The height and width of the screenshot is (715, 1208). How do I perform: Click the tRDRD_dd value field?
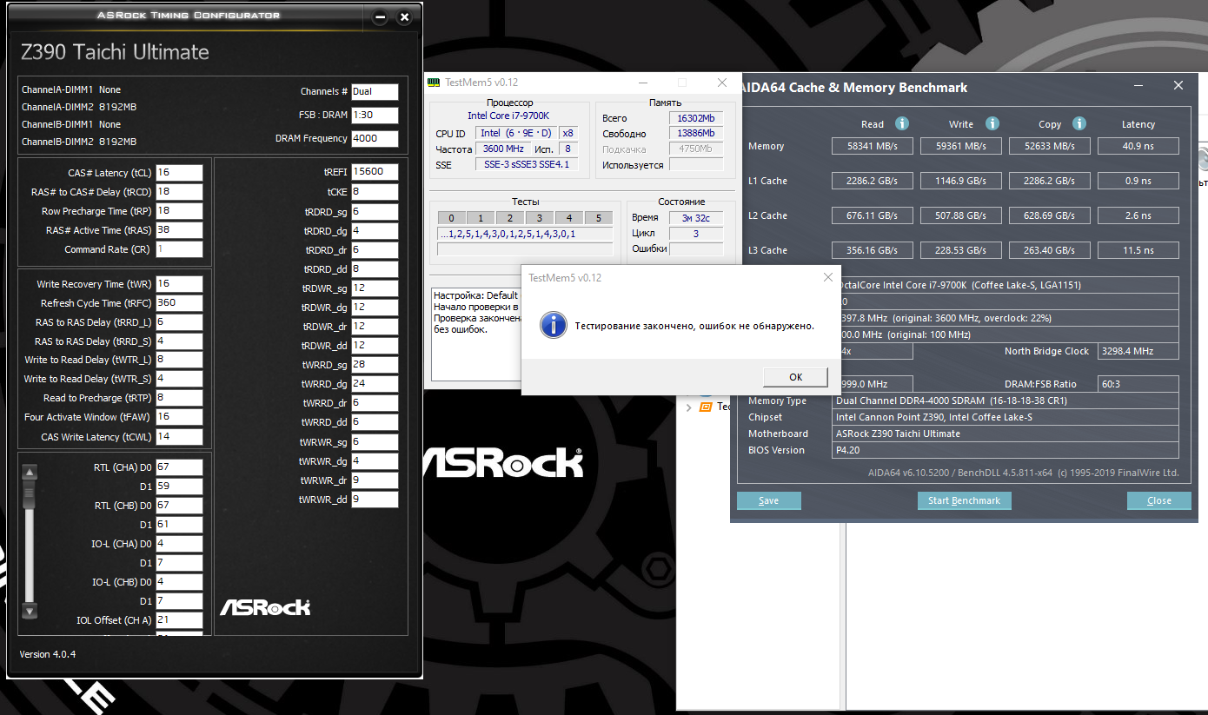click(375, 269)
